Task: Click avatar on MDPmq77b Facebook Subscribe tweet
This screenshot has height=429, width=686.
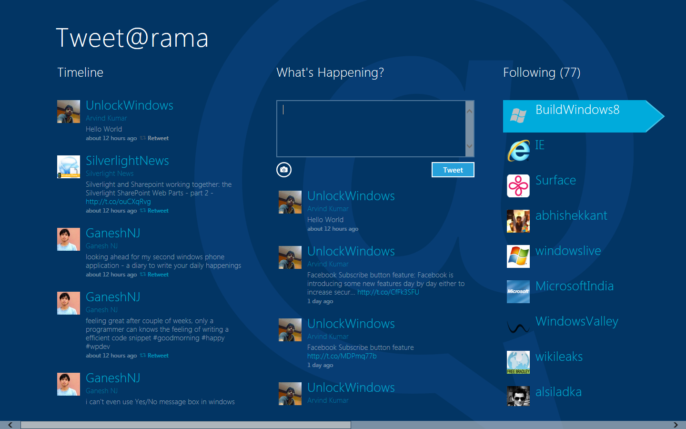Action: point(290,330)
